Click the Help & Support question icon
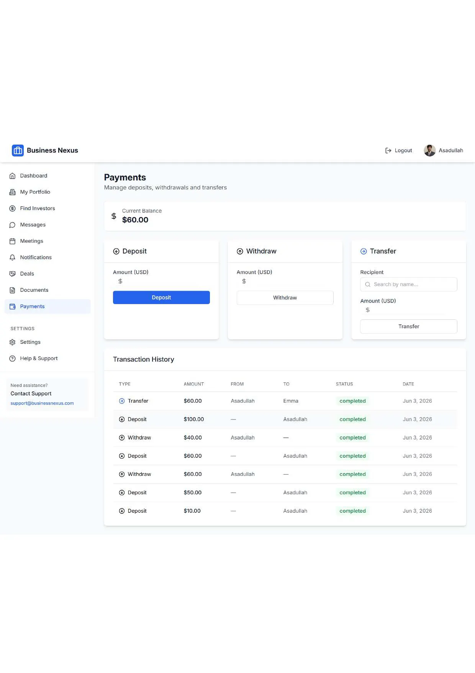475x673 pixels. tap(12, 359)
